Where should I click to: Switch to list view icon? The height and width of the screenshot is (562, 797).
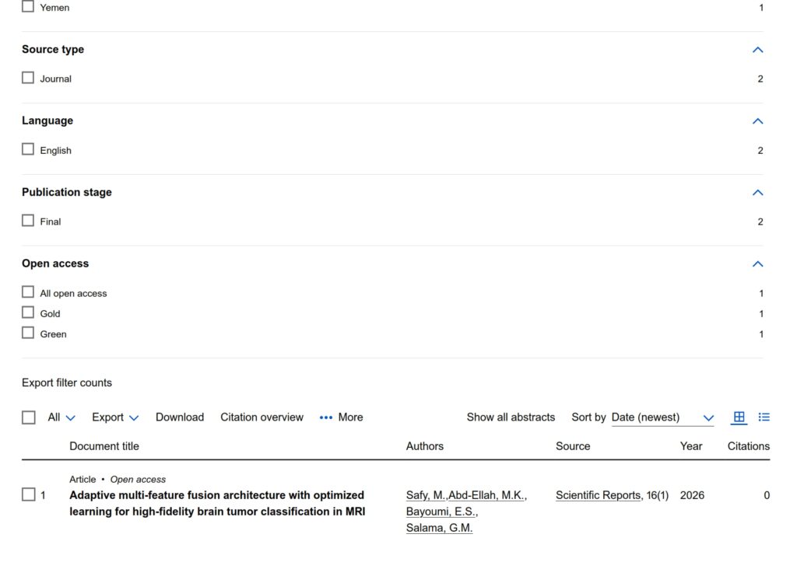764,417
